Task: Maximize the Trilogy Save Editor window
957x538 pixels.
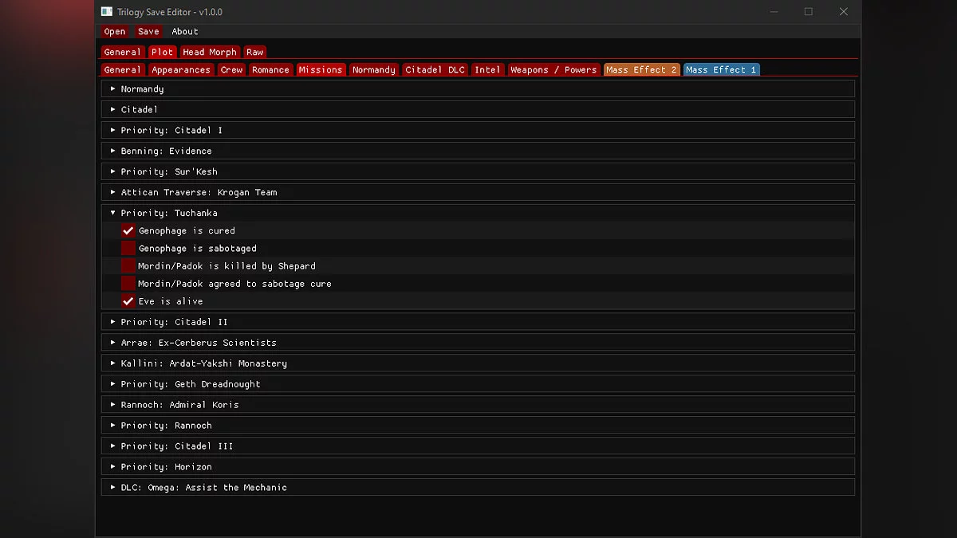Action: [x=809, y=12]
